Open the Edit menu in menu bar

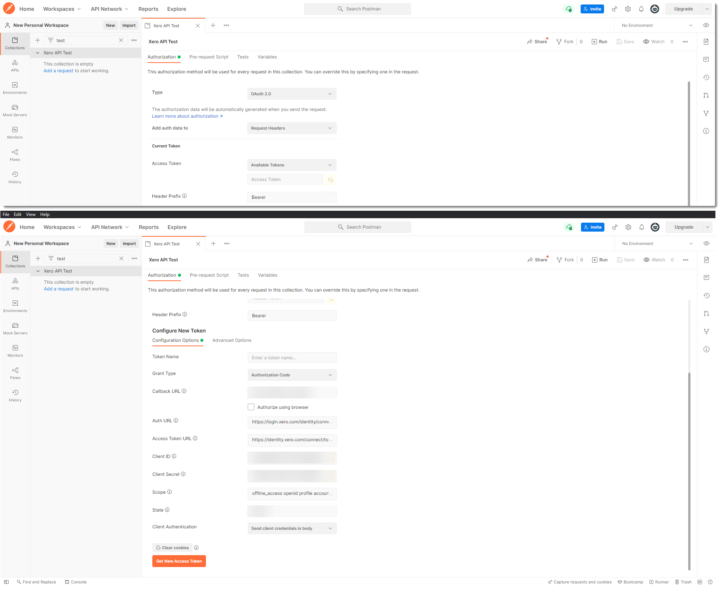(x=18, y=214)
